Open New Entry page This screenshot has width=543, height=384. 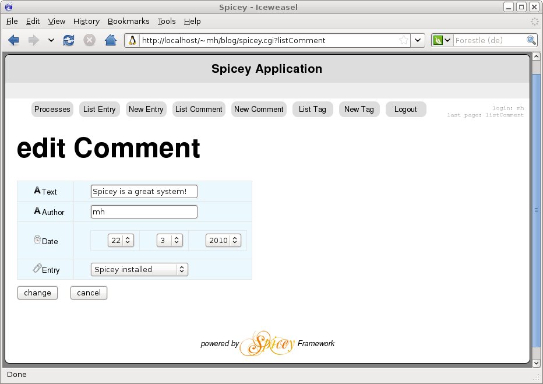click(146, 110)
